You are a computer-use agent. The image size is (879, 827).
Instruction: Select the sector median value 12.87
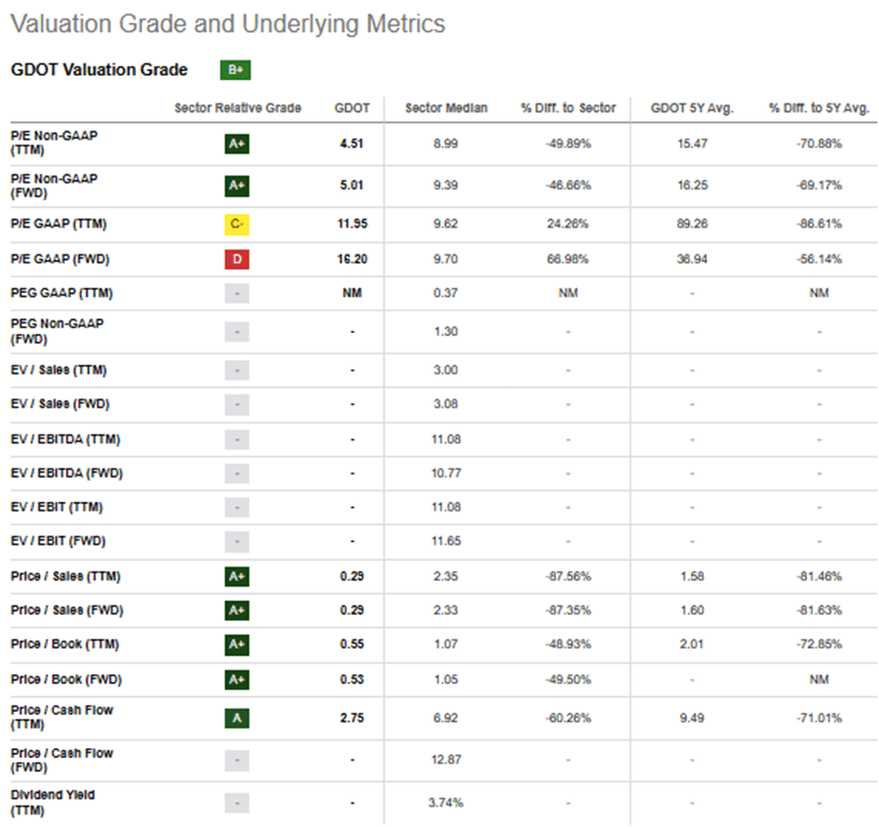tap(446, 760)
